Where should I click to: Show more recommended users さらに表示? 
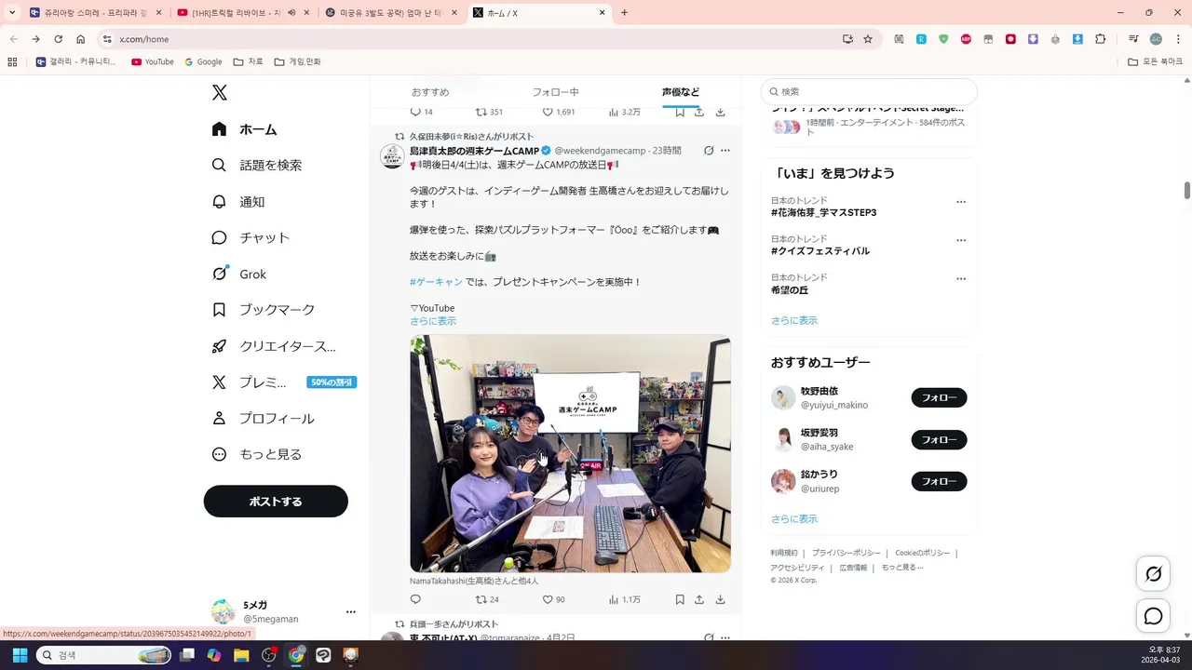[794, 519]
